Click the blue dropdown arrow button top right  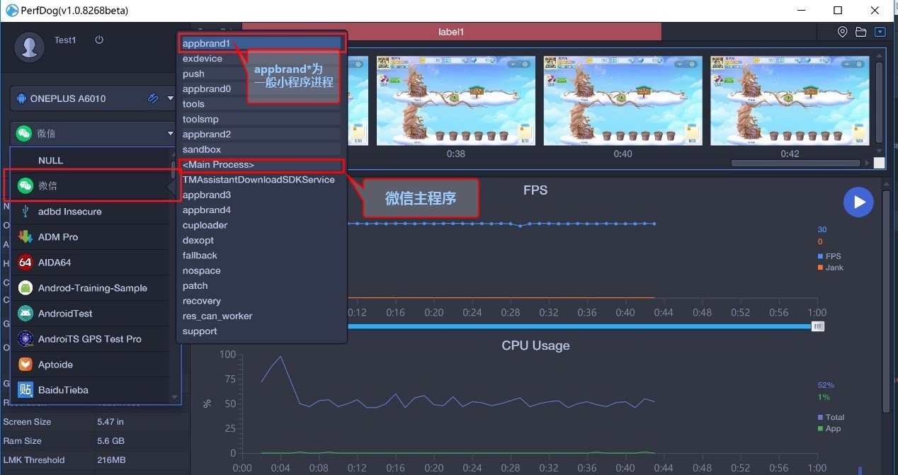coord(880,31)
